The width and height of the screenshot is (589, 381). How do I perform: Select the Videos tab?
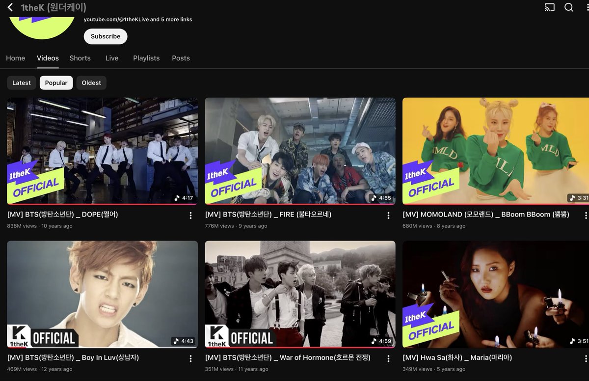point(48,58)
